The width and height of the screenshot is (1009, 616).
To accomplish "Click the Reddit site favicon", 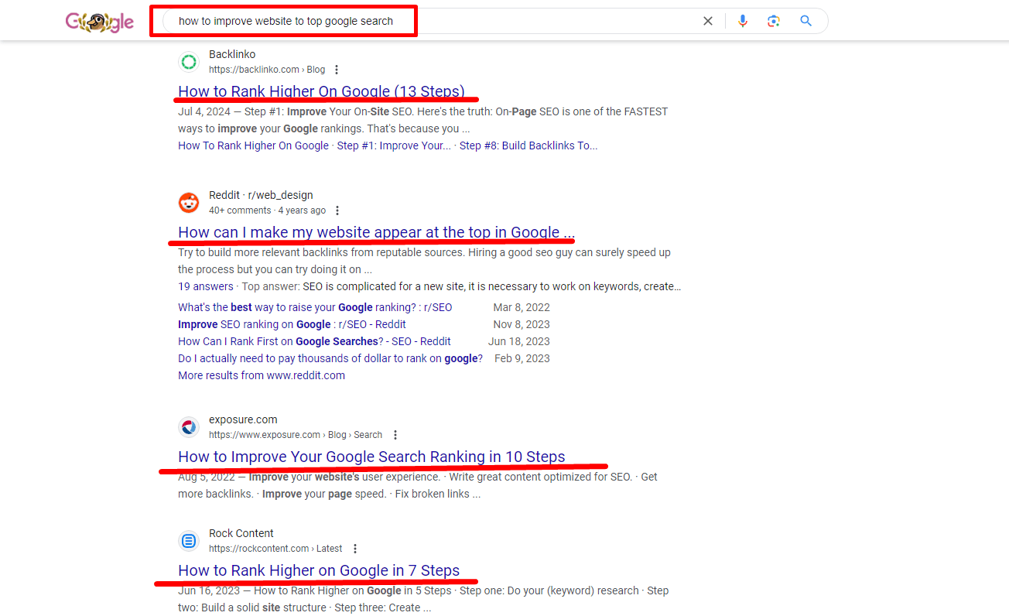I will coord(189,203).
